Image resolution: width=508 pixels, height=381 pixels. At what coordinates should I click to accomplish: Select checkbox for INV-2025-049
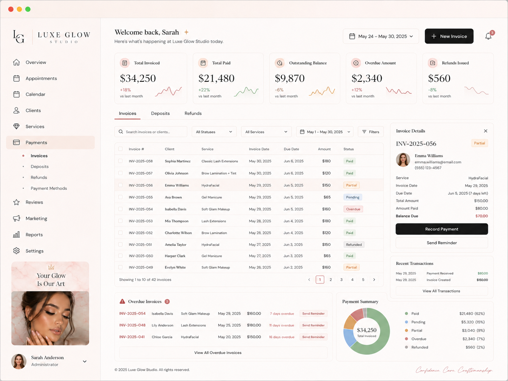coord(120,267)
